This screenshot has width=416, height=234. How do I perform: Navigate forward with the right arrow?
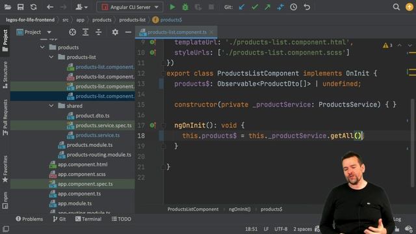[x=63, y=7]
